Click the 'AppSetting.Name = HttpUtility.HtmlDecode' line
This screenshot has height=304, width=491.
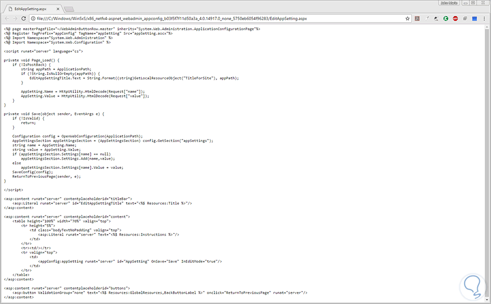[83, 92]
